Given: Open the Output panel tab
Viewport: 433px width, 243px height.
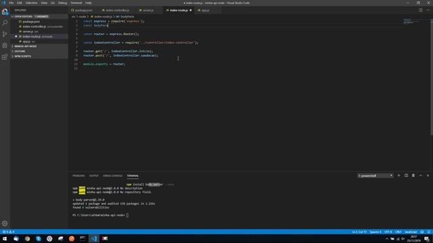Looking at the screenshot, I should [94, 175].
